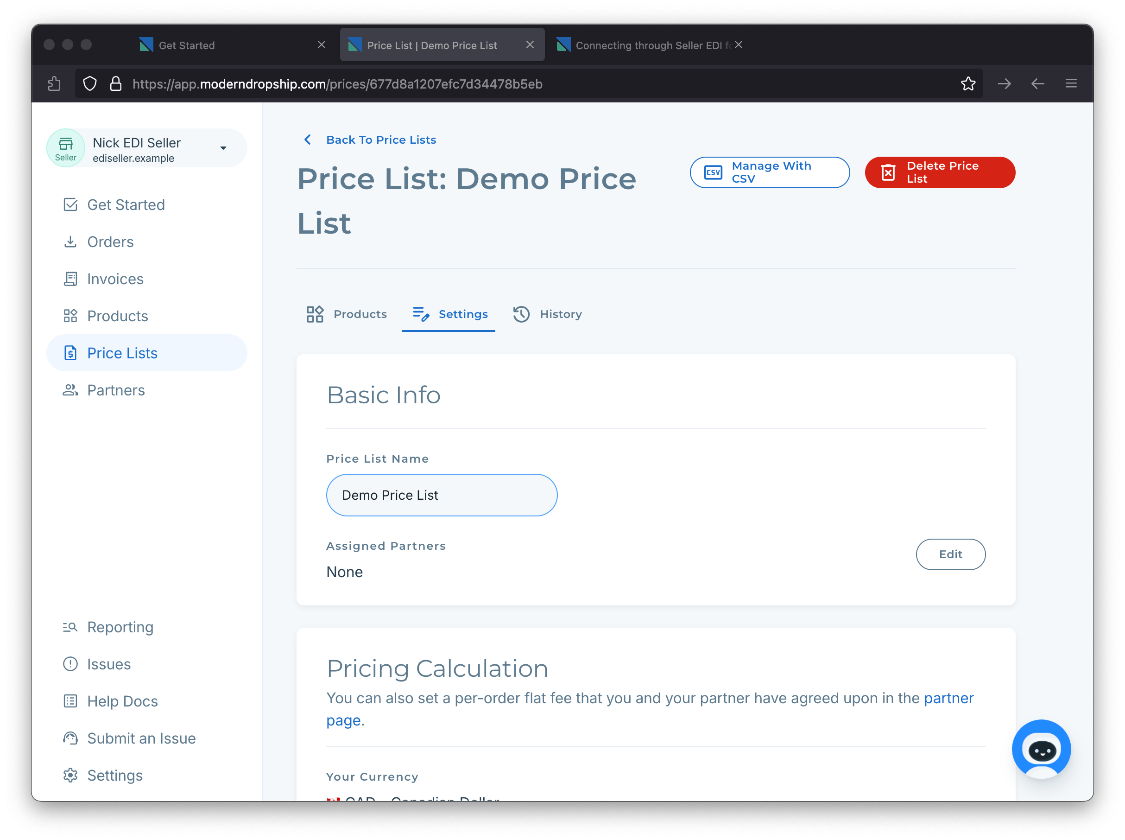Screen dimensions: 1125x840
Task: Click Manage With CSV button
Action: [x=769, y=172]
